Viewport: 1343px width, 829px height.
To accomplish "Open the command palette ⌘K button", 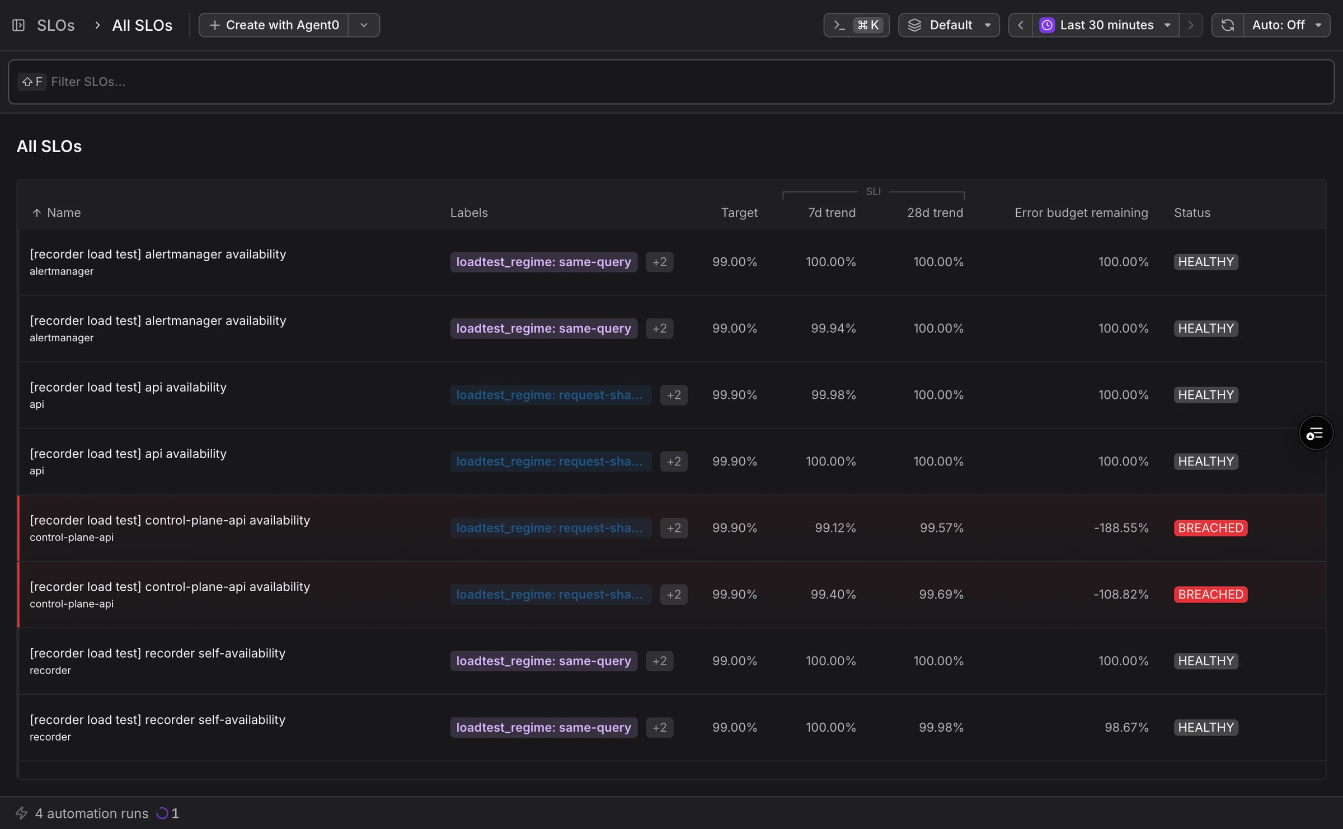I will pos(856,25).
